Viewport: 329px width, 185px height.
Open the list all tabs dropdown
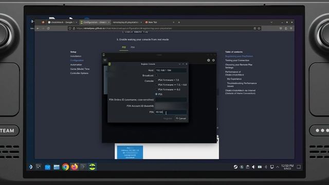[x=271, y=22]
